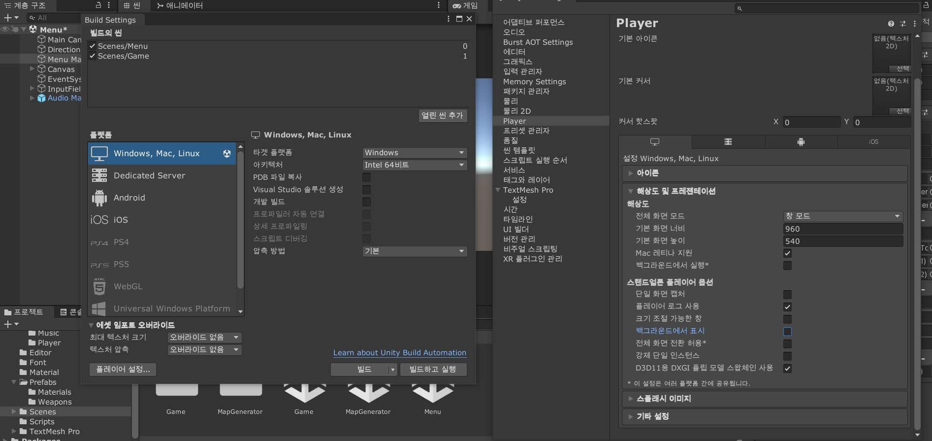This screenshot has width=932, height=441.
Task: Click the Build button
Action: point(364,370)
